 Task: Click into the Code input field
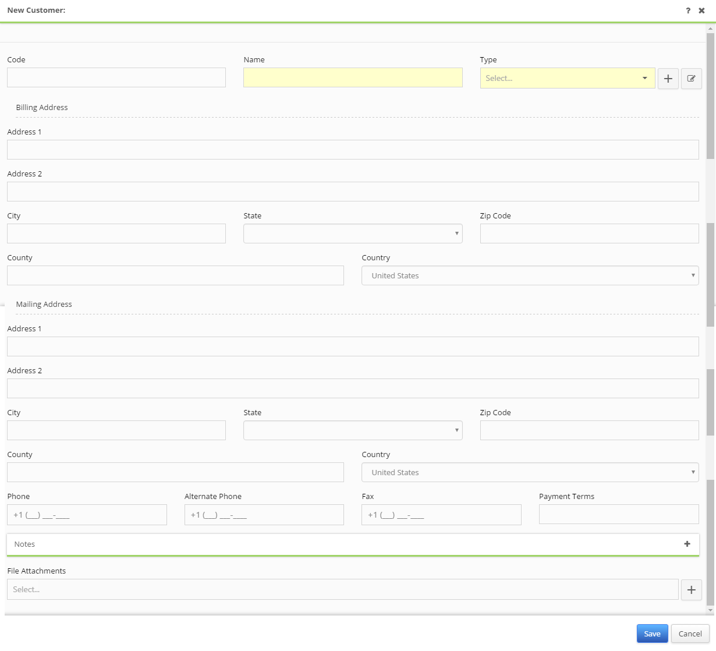[116, 77]
